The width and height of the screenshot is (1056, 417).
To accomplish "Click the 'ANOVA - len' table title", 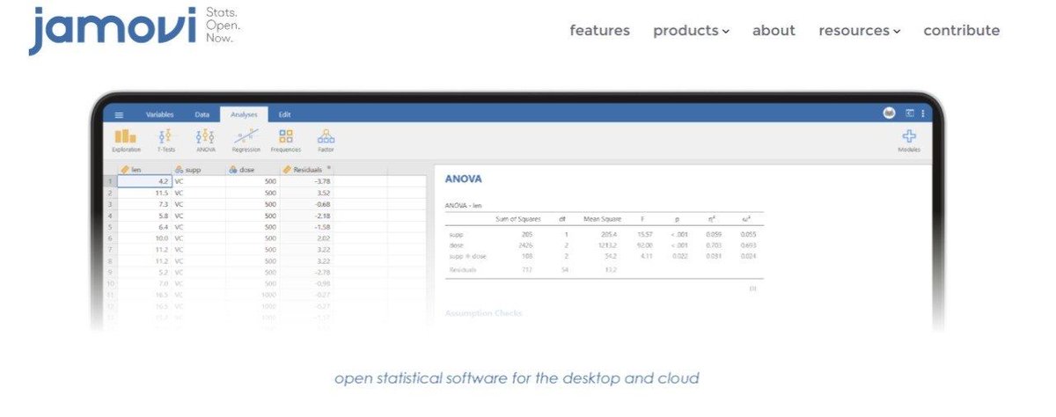I will (x=463, y=205).
